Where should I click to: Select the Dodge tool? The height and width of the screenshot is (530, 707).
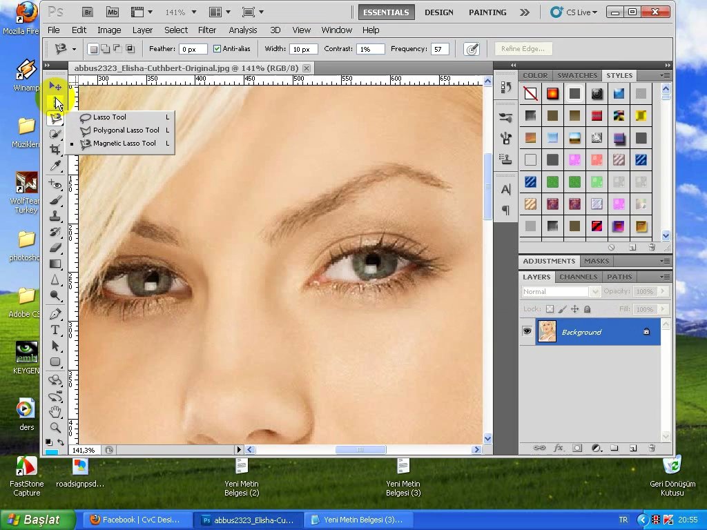[x=55, y=295]
